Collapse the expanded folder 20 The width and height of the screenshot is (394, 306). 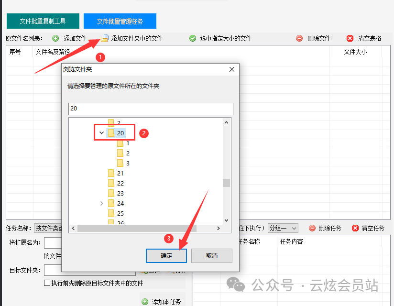pyautogui.click(x=101, y=132)
